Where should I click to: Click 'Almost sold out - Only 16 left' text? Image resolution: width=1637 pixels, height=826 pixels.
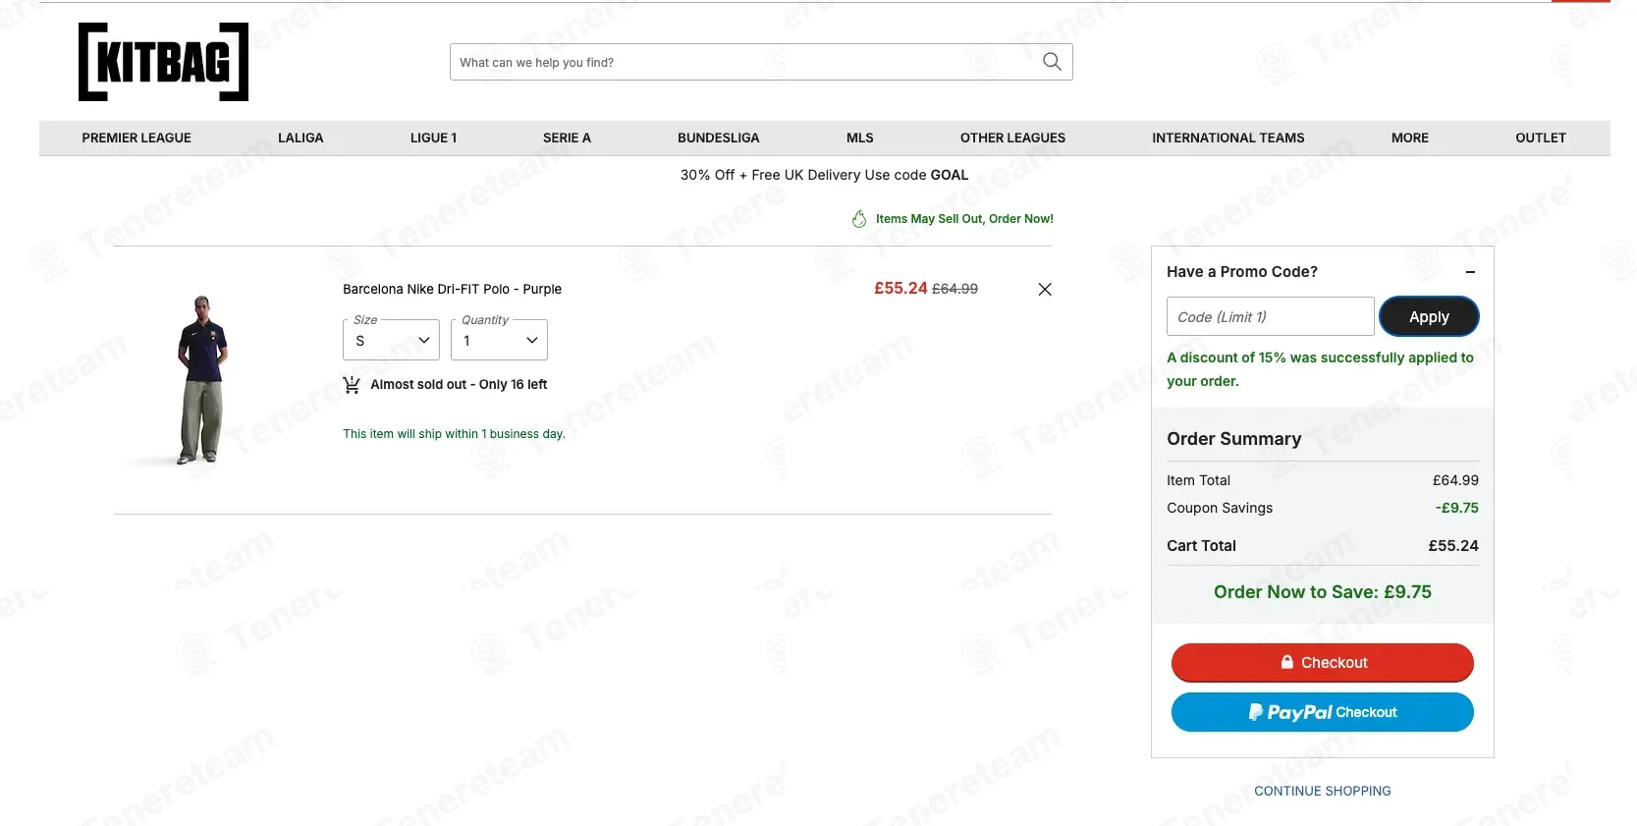pos(459,385)
